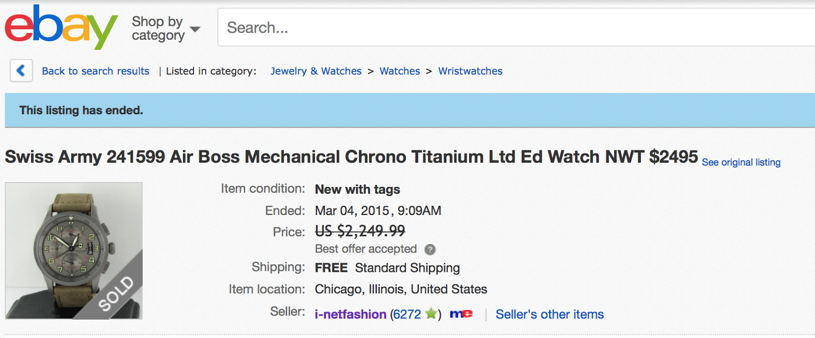This screenshot has width=815, height=338.
Task: Go back to search results
Action: [95, 71]
